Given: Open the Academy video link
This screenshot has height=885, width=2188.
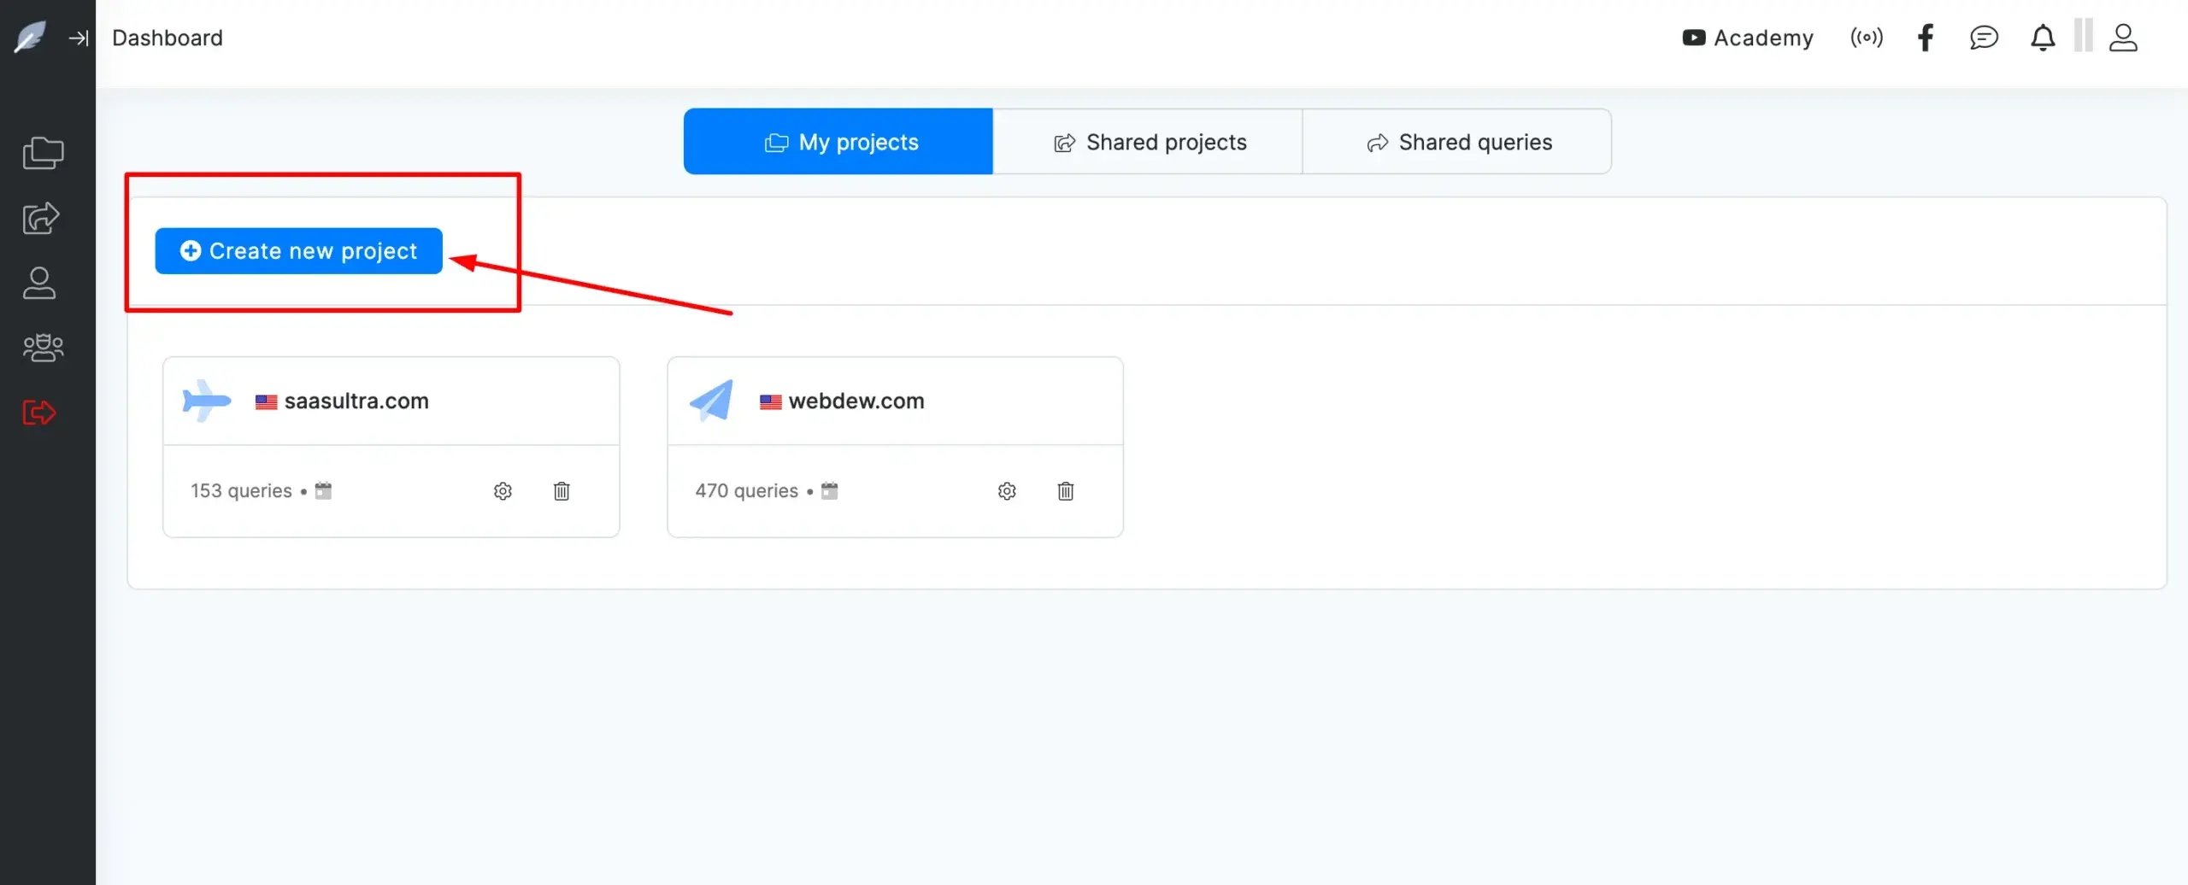Looking at the screenshot, I should pos(1748,38).
